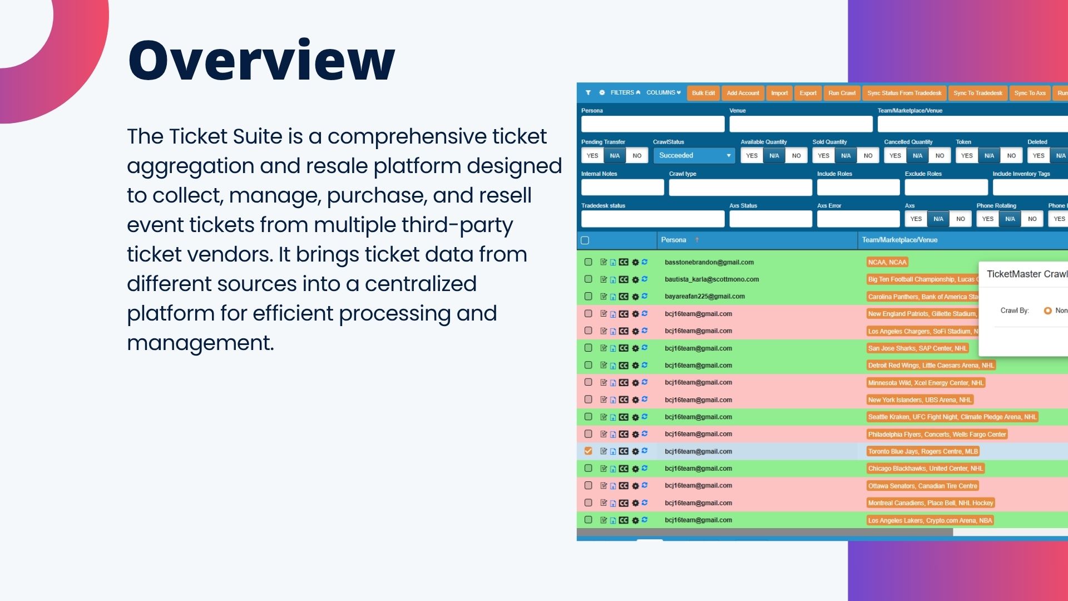Click the edit icon in the basstonebrandon@gmail.com row
The width and height of the screenshot is (1068, 601).
[x=604, y=262]
